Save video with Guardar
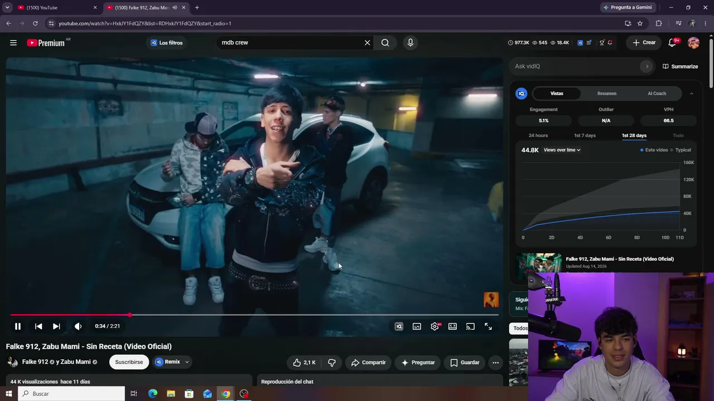714x401 pixels. click(x=465, y=363)
